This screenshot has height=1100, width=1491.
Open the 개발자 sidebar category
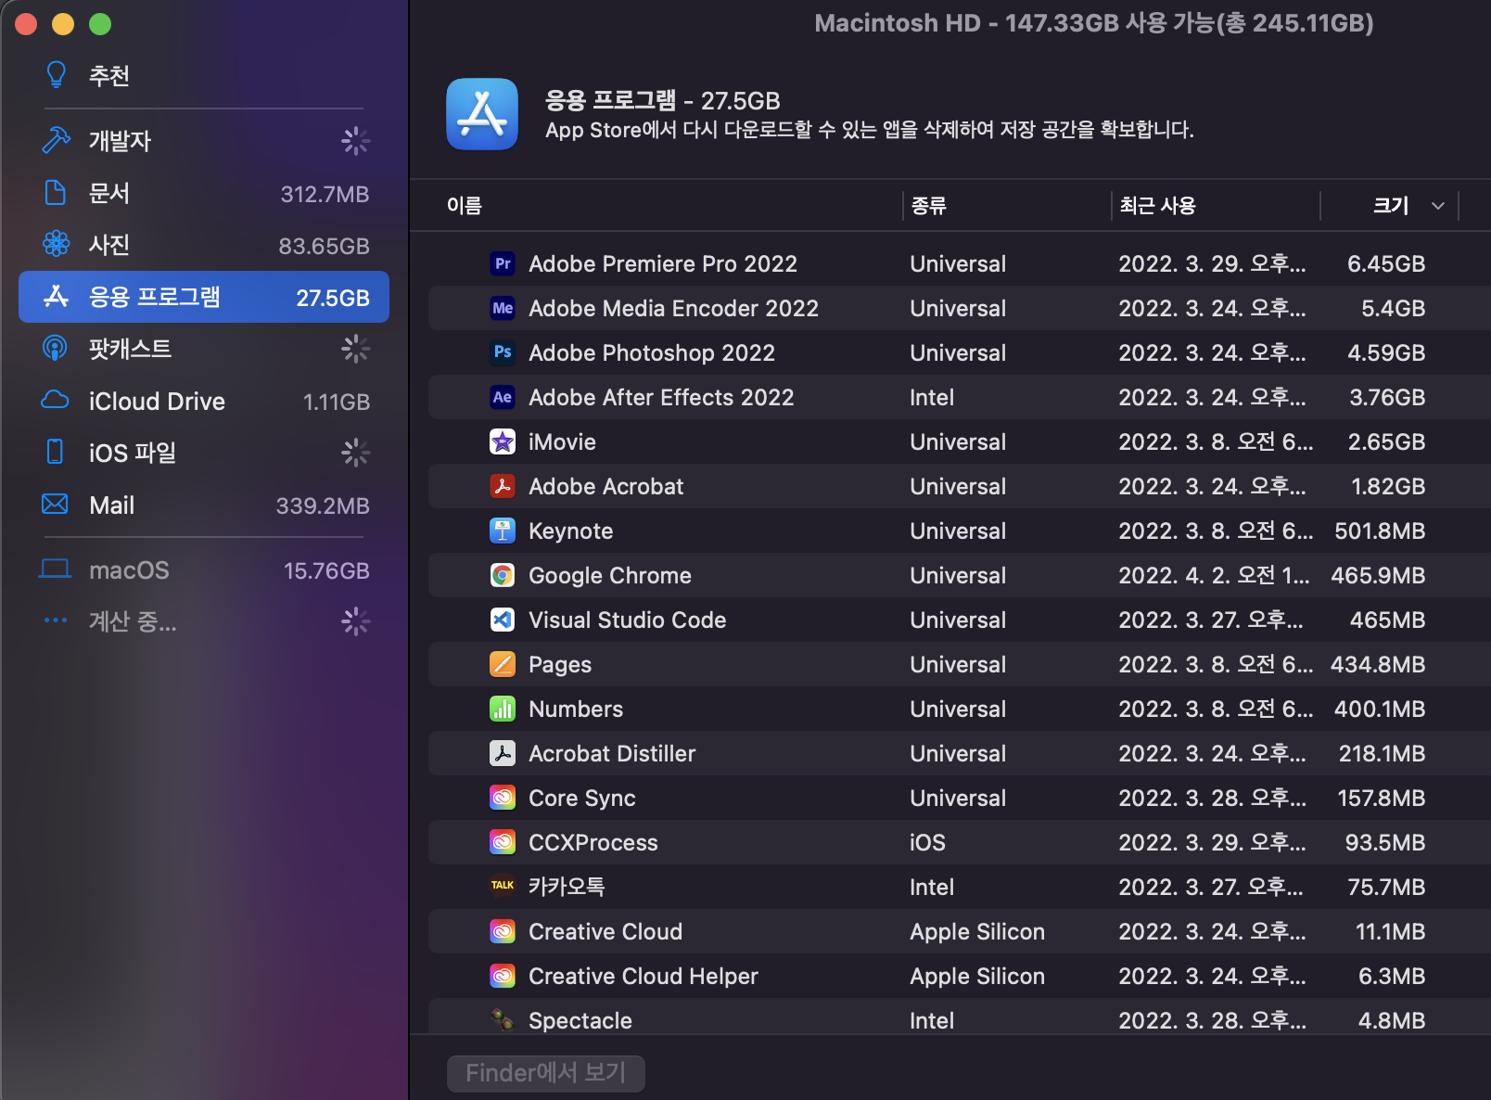(204, 141)
